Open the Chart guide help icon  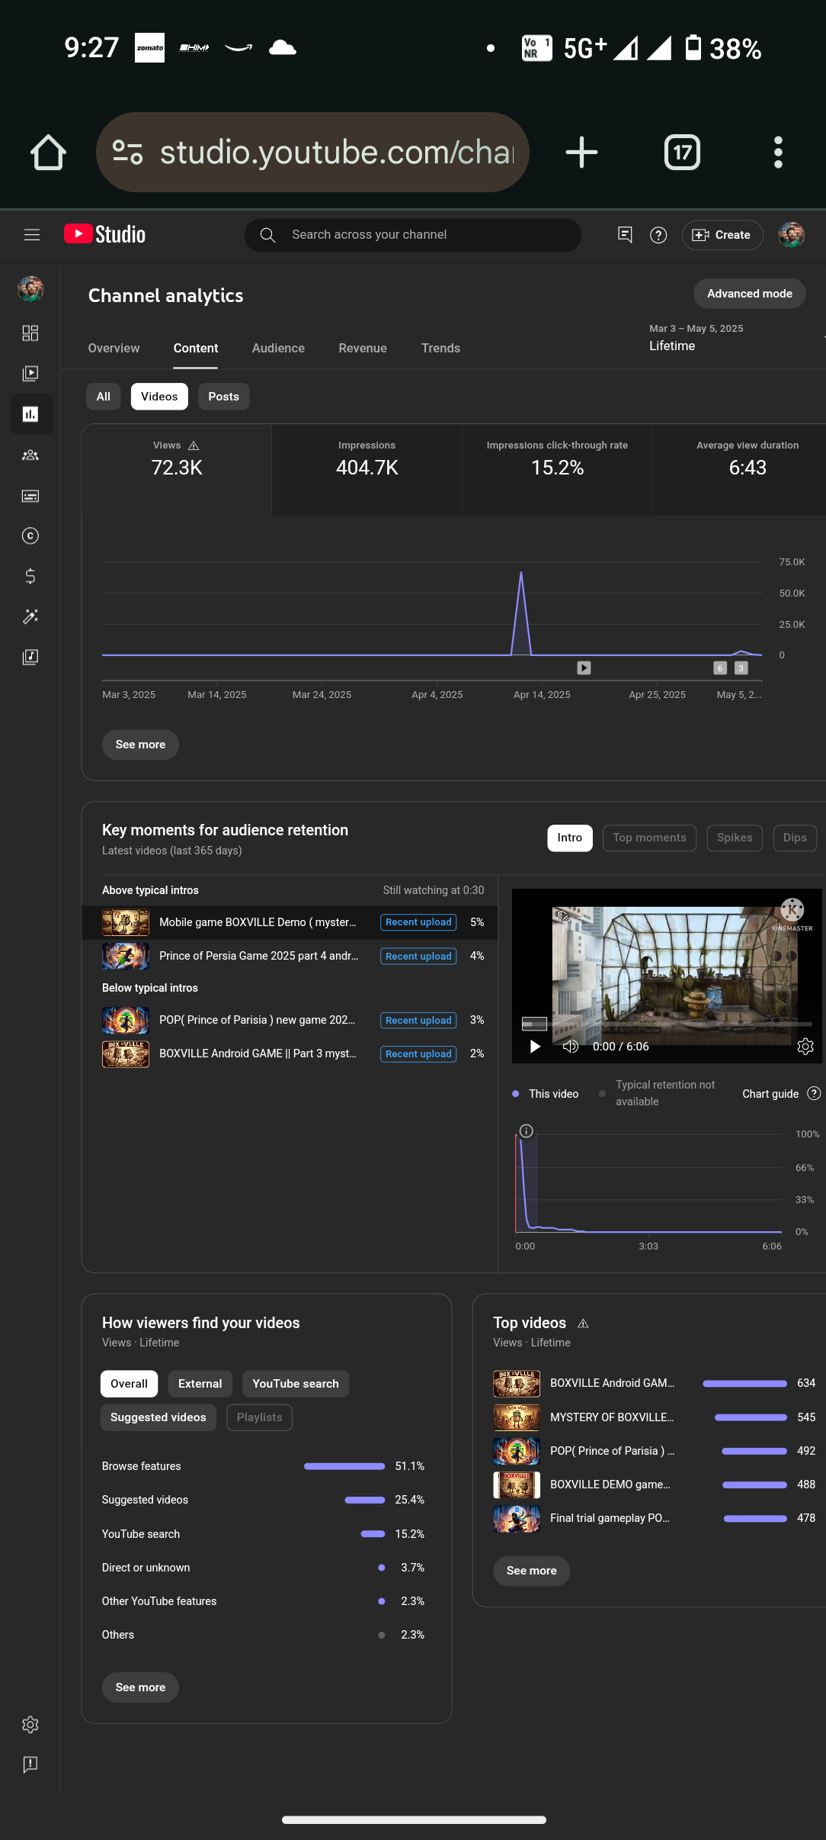(x=814, y=1093)
